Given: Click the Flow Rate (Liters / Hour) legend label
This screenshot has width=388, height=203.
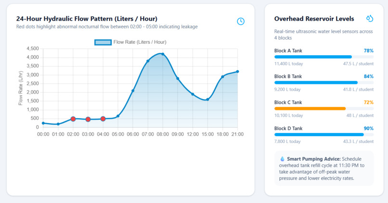Looking at the screenshot, I should (140, 42).
